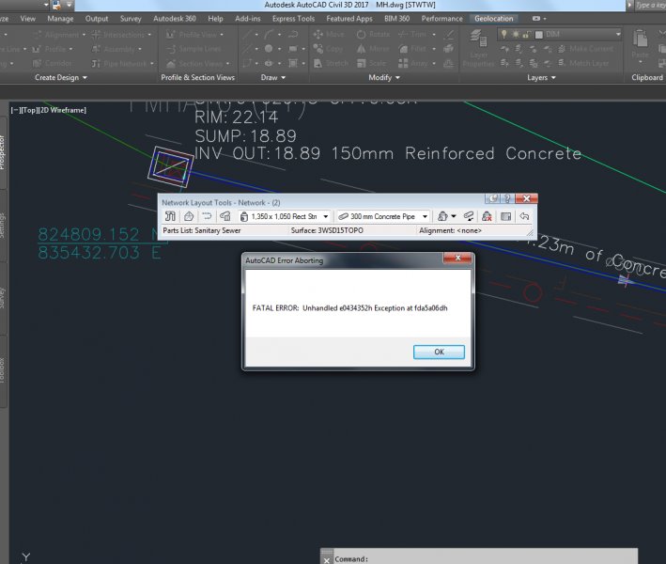Screen dimensions: 666x564
Task: Open the Autodesk 360 ribbon tab
Action: click(175, 19)
